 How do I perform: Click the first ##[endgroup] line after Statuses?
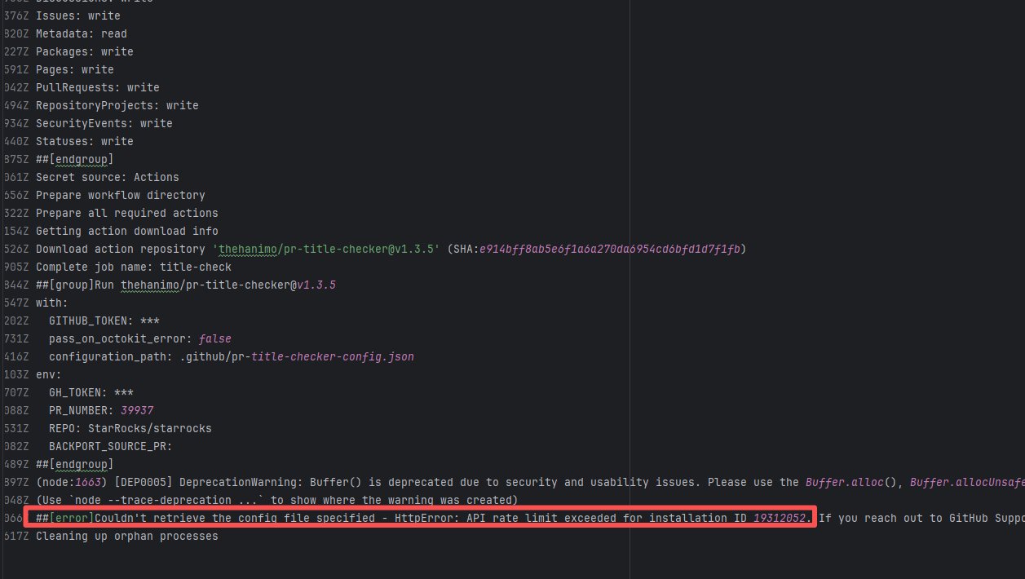point(74,160)
